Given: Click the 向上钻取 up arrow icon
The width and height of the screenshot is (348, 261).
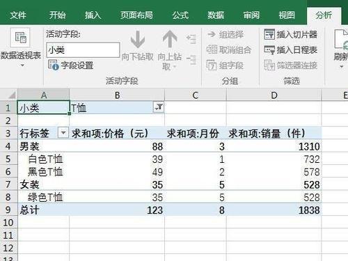Looking at the screenshot, I should 170,39.
